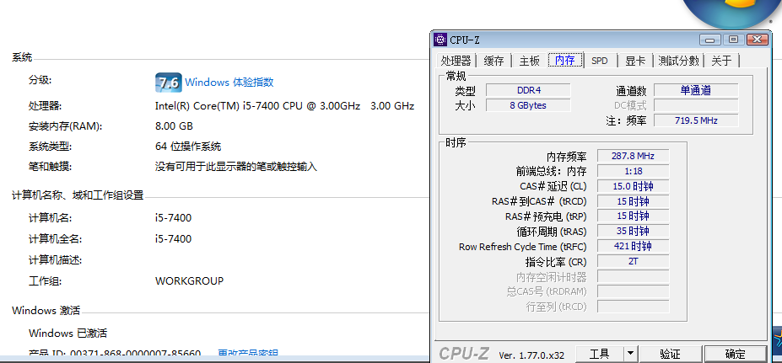Click the 15.0 时钟 CAS latency value
The height and width of the screenshot is (363, 782).
(x=633, y=186)
